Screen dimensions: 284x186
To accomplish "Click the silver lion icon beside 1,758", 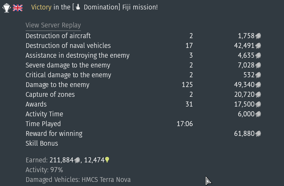I will [258, 36].
